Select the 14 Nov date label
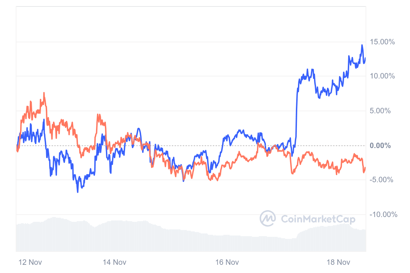410x273 pixels. pos(114,262)
